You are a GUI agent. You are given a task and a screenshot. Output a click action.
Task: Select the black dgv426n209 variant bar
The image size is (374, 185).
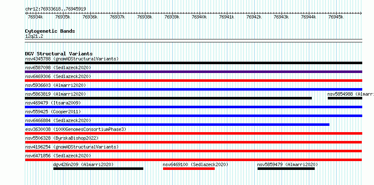coord(98,169)
